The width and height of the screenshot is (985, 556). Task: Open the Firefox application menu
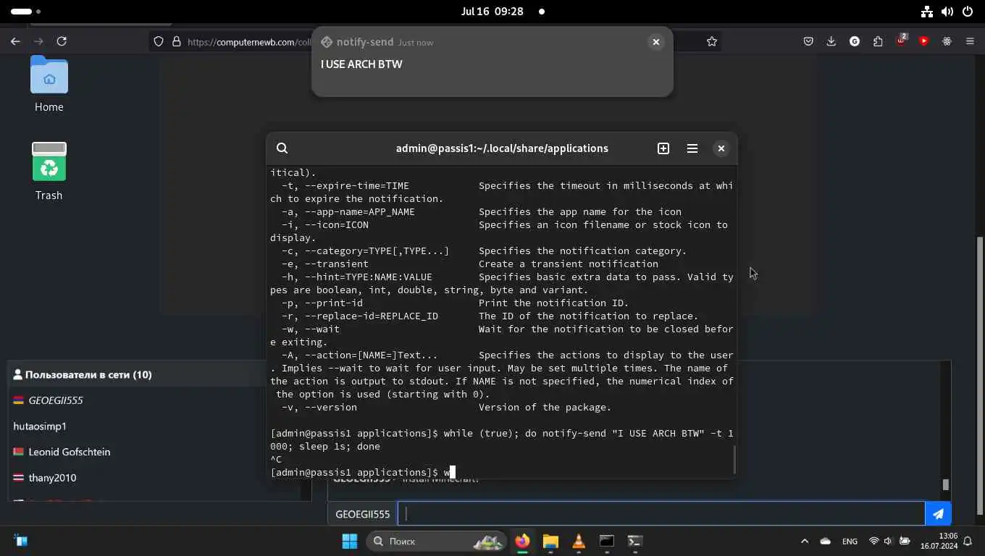coord(970,41)
